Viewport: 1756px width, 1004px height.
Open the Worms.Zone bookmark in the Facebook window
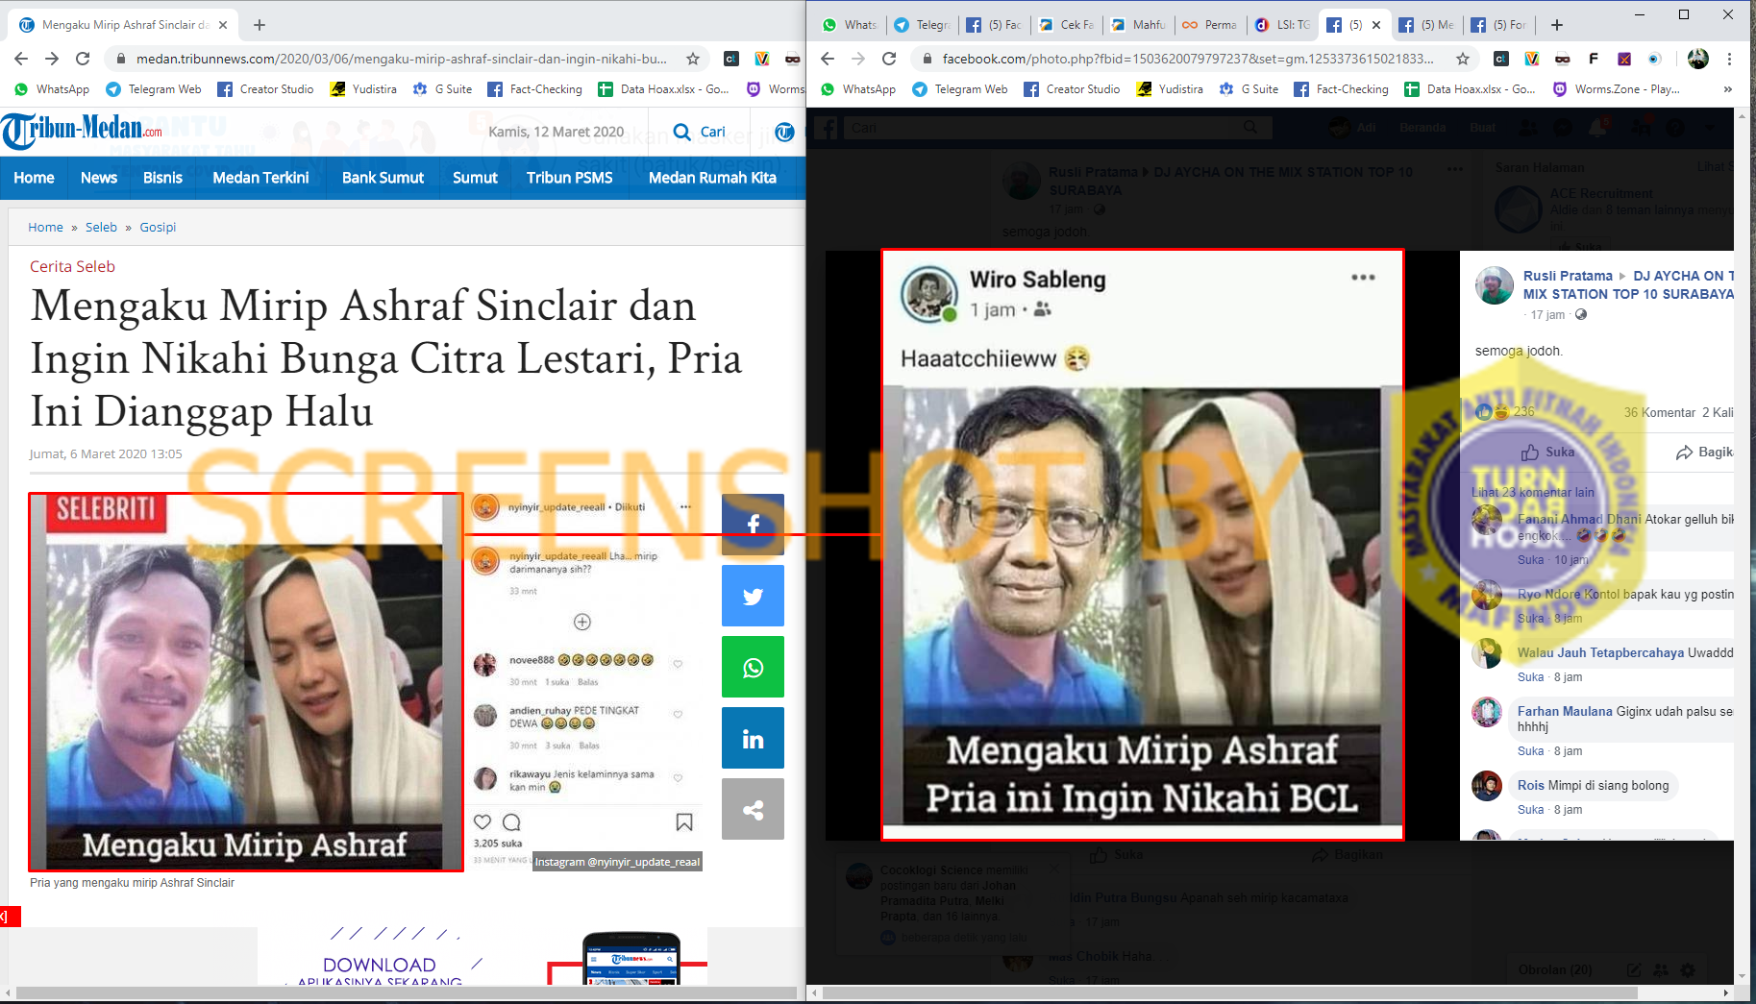coord(1616,89)
